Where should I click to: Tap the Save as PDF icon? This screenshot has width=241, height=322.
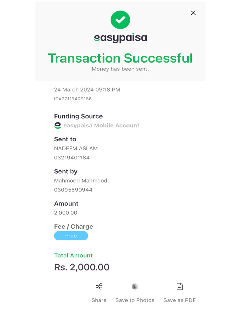[x=179, y=286]
